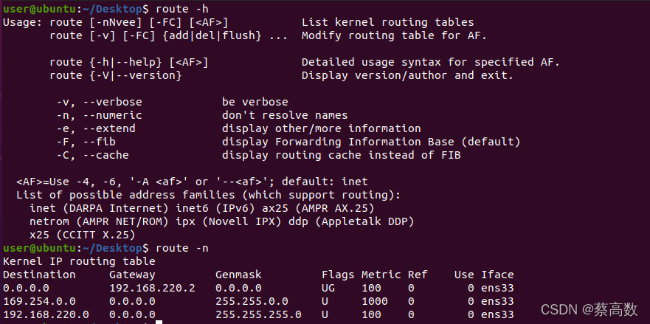Click the metric value 1000

(374, 301)
